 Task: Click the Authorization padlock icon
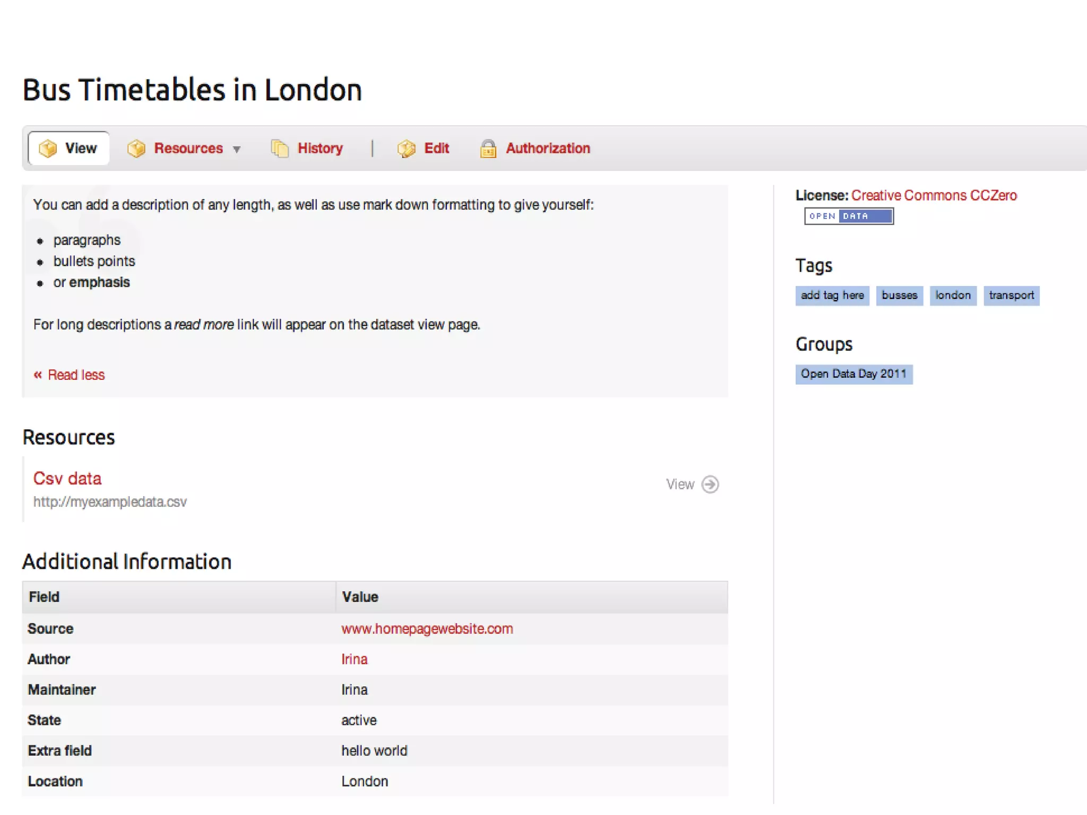coord(488,149)
